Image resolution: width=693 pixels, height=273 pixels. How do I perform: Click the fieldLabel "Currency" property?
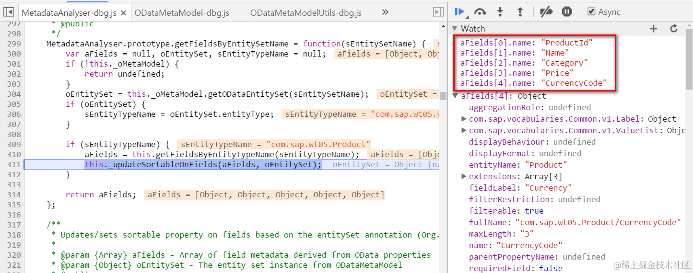click(x=520, y=188)
